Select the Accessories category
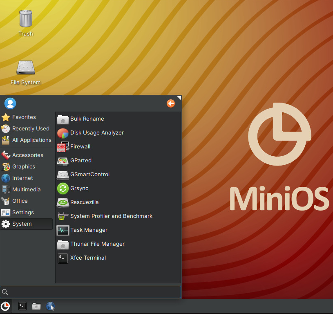This screenshot has width=333, height=314. [27, 155]
